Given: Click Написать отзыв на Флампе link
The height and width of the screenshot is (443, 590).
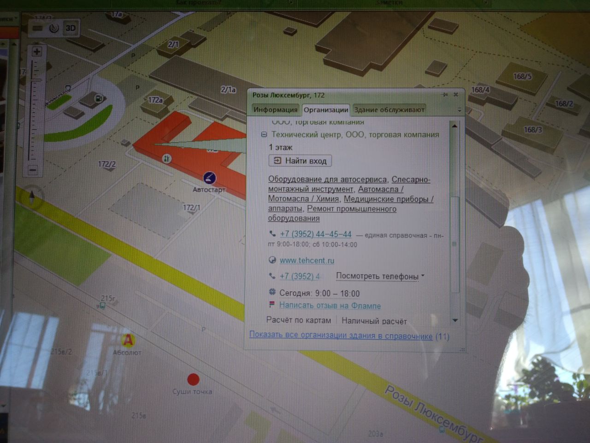Looking at the screenshot, I should point(330,305).
